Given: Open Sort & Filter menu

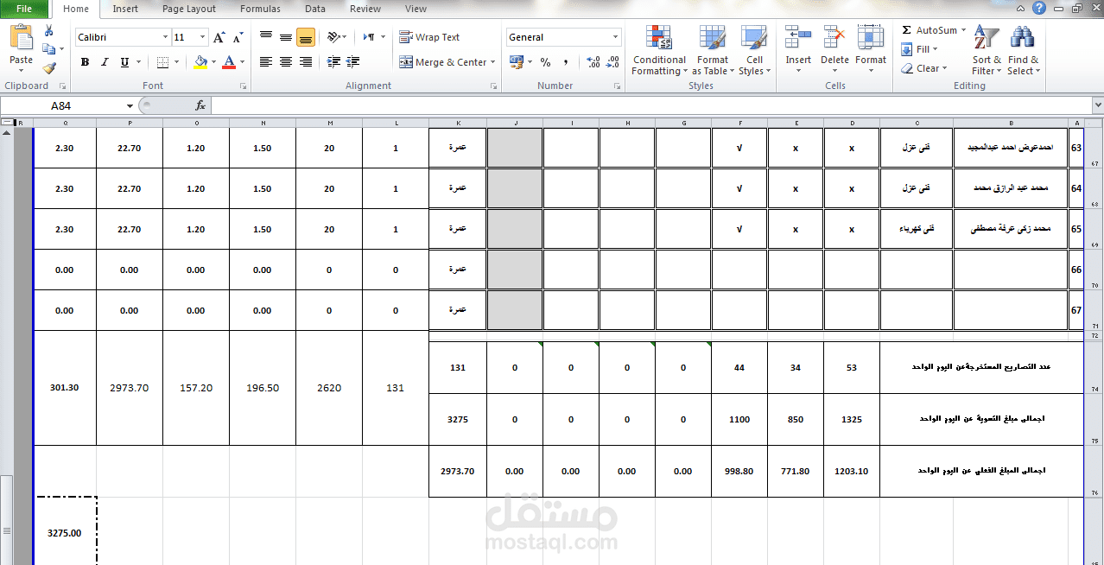Looking at the screenshot, I should [987, 51].
